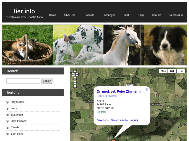Screen dimensions: 189x141
Task: Go to the Produkte menu item
Action: [x=89, y=15]
